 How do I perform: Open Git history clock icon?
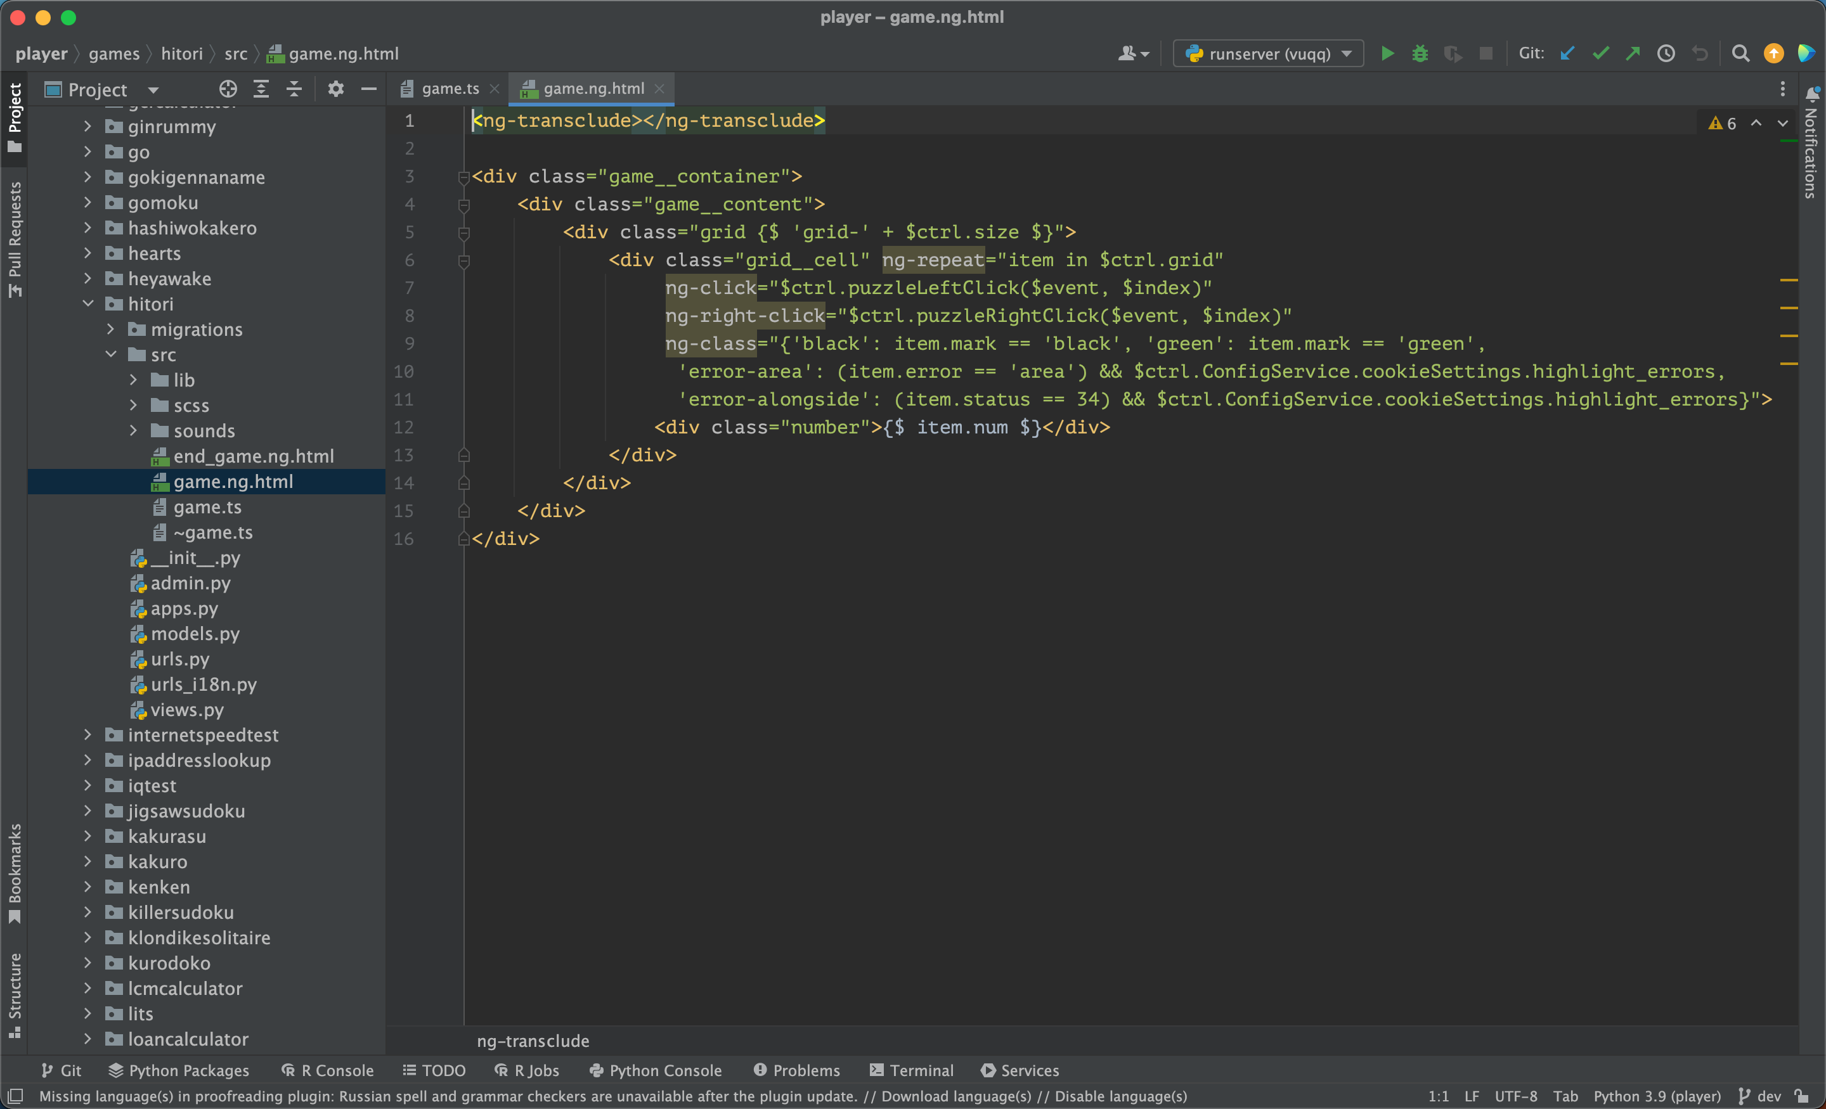pyautogui.click(x=1666, y=53)
